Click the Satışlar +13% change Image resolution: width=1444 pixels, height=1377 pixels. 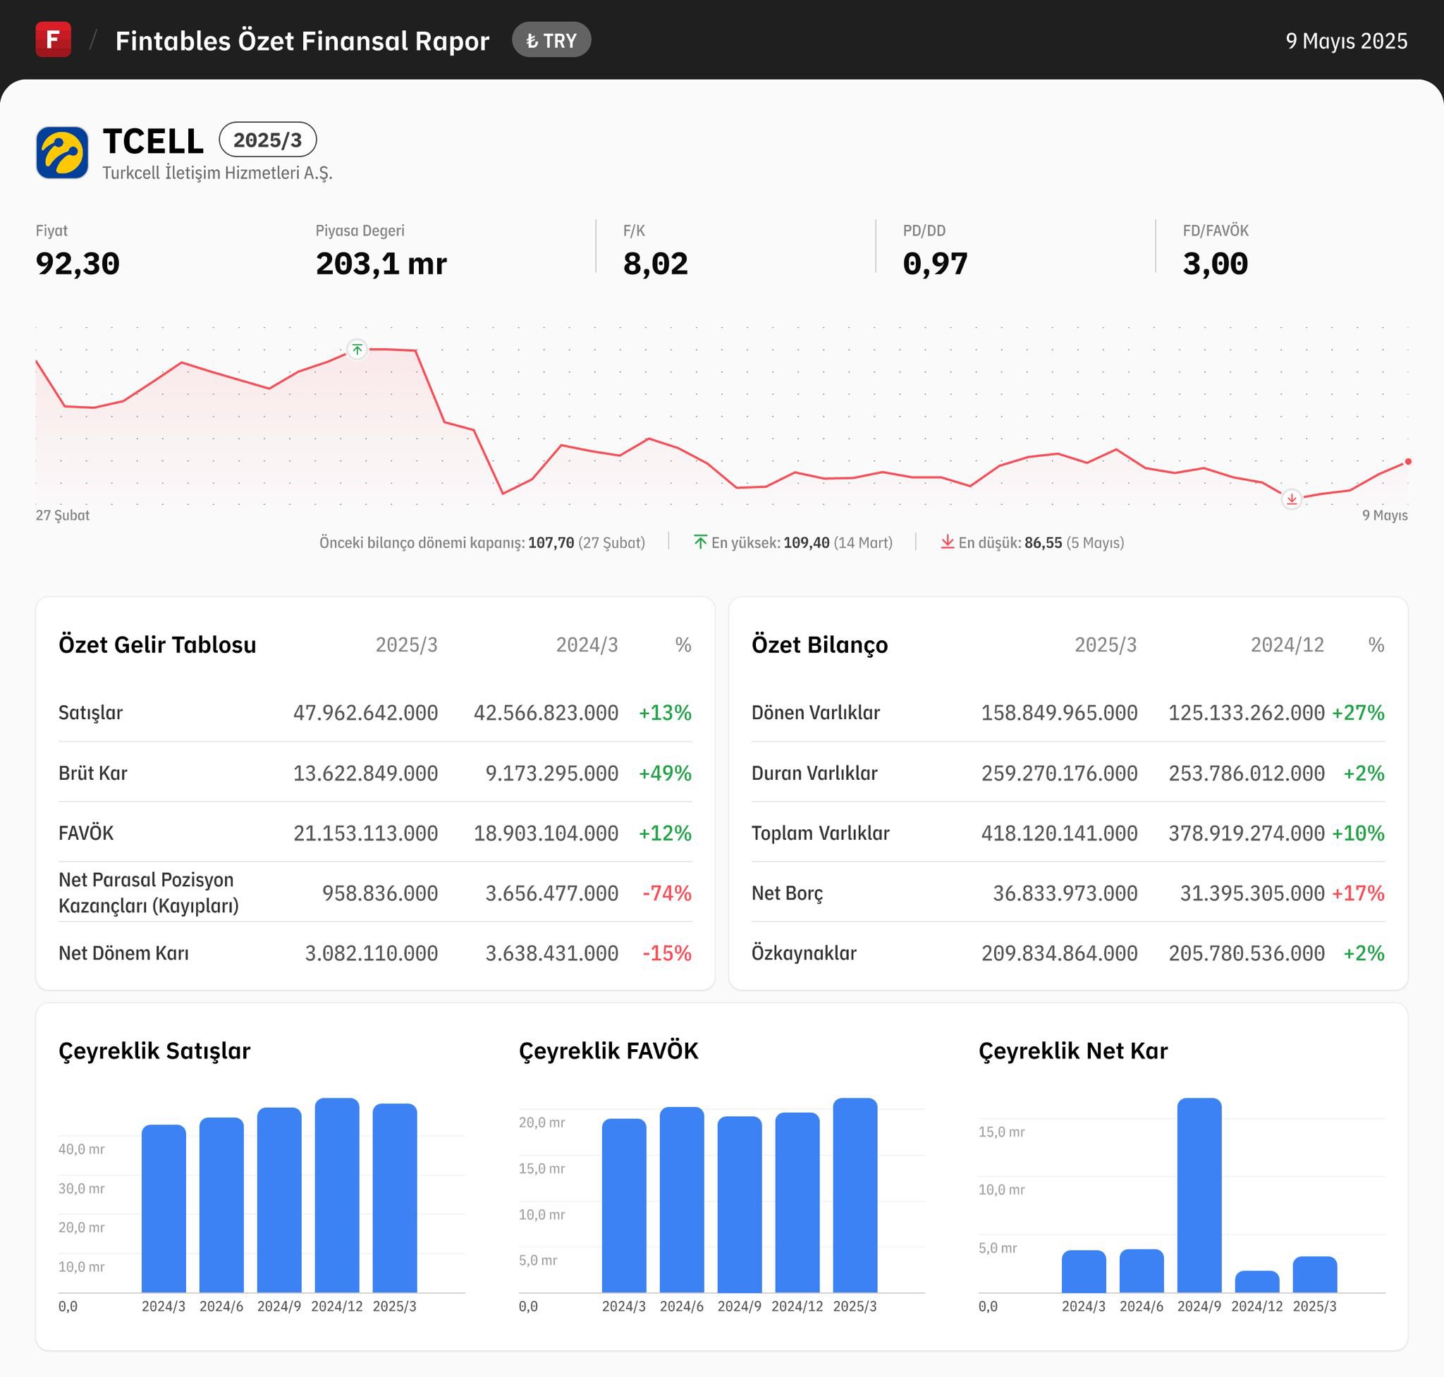click(665, 713)
